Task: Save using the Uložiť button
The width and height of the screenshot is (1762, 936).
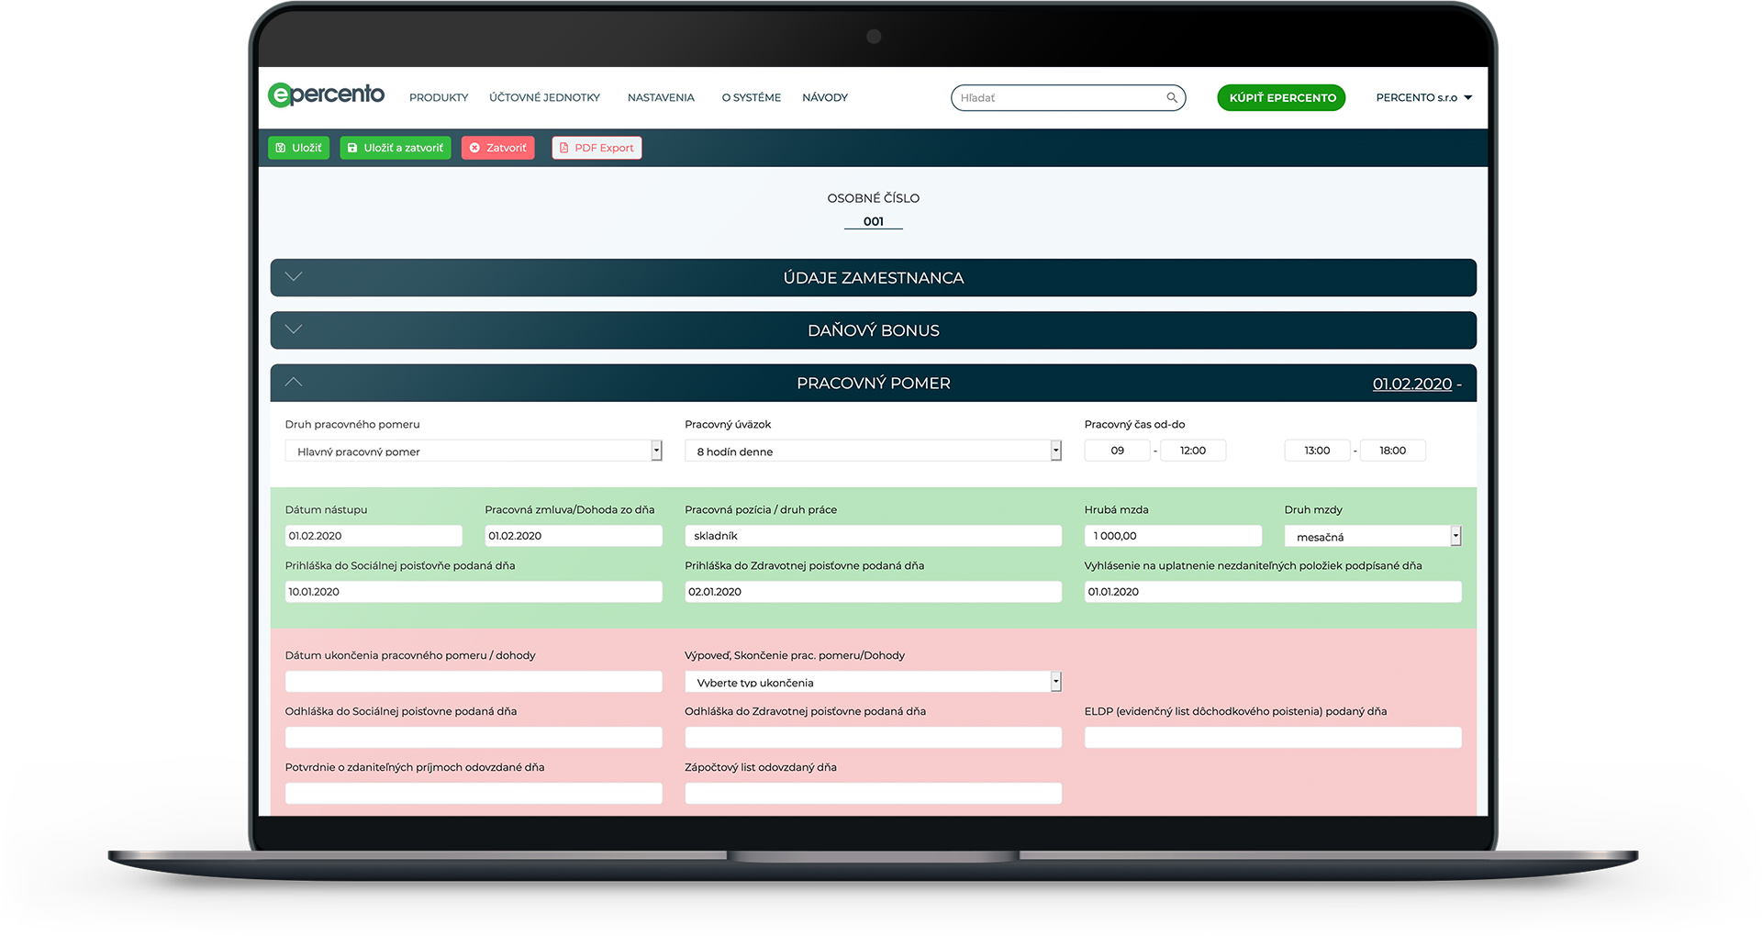Action: (x=298, y=148)
